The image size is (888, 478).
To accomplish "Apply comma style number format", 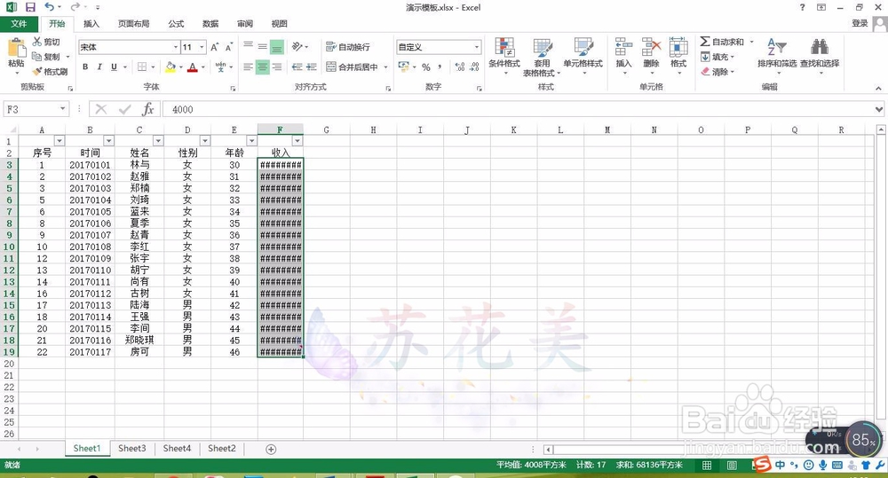I will (x=440, y=67).
